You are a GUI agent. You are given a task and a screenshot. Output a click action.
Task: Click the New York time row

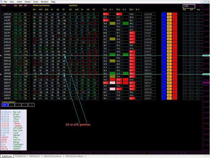point(11,130)
